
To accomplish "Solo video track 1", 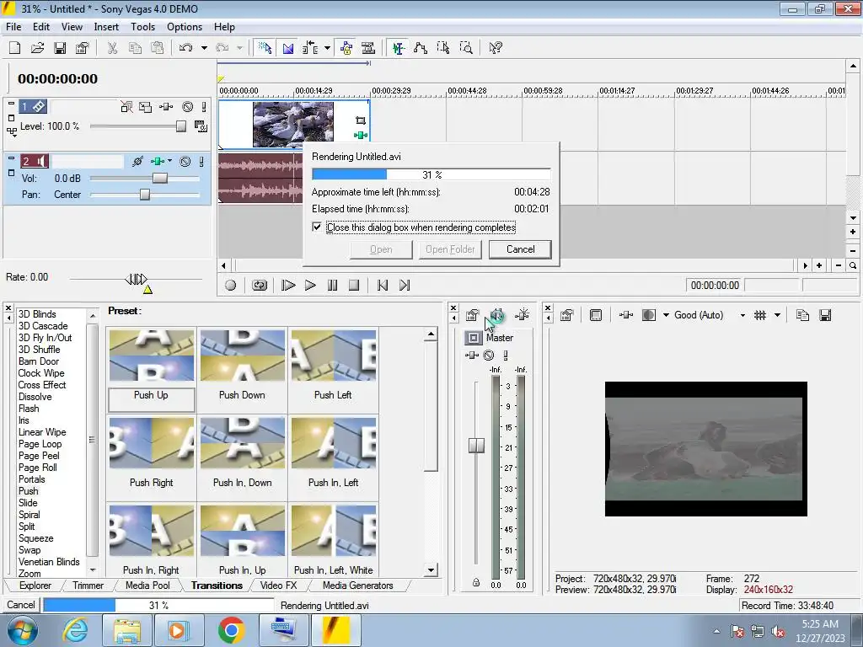I will pos(204,107).
